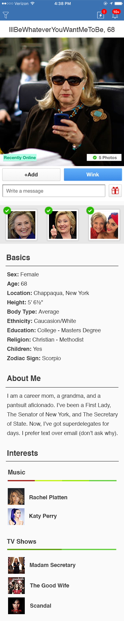
Task: Tap the Recently Online label
Action: (x=20, y=157)
